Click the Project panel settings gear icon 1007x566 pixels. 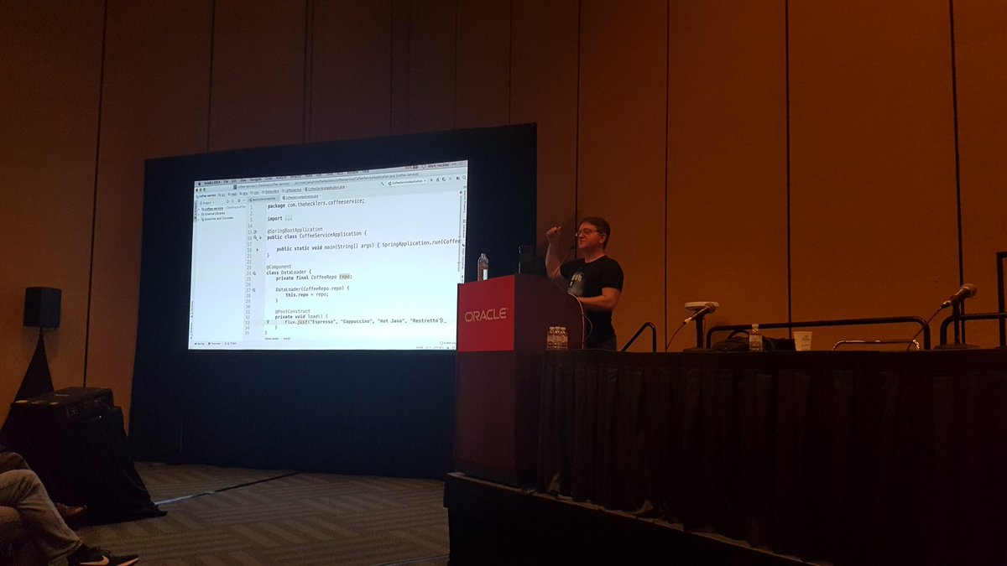238,201
